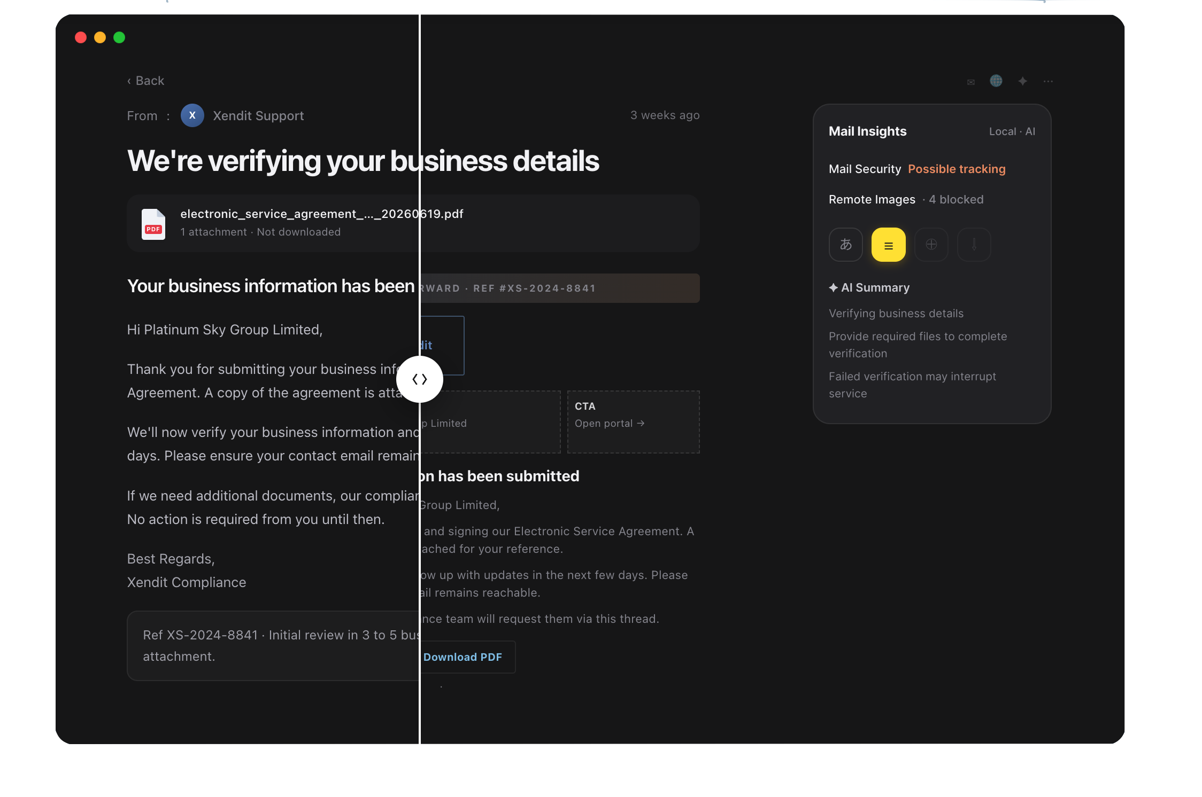The height and width of the screenshot is (797, 1202).
Task: Click the Local · AI label
Action: tap(1012, 131)
